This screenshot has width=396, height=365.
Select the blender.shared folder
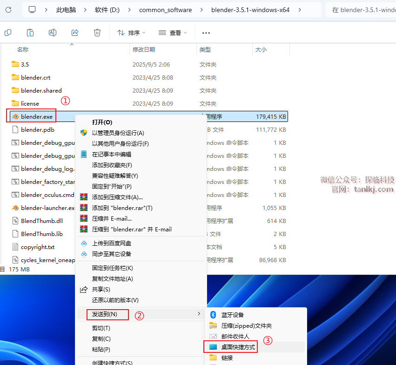pyautogui.click(x=41, y=90)
